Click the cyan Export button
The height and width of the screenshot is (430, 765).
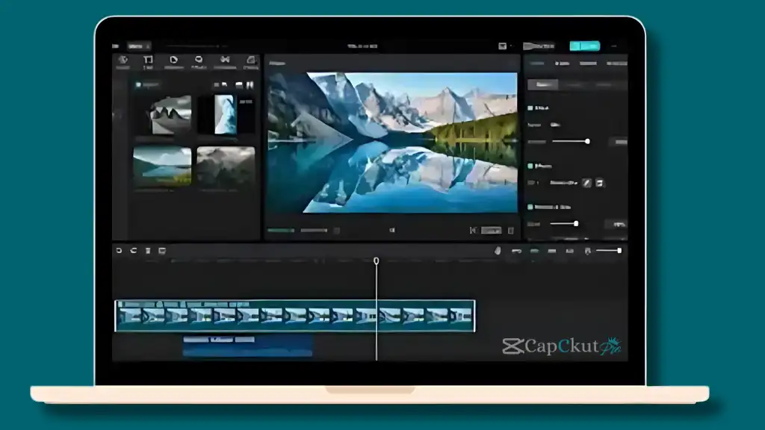(584, 46)
